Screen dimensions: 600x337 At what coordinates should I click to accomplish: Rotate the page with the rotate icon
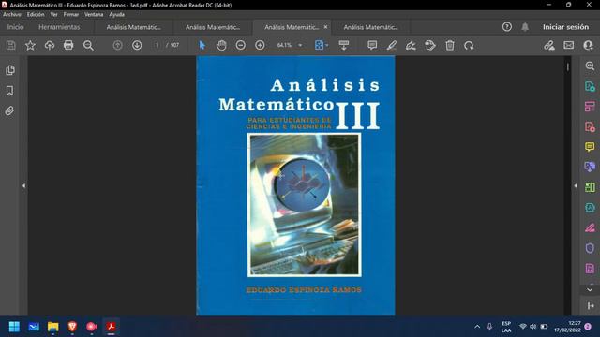coord(469,45)
